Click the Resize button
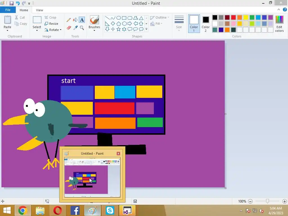The height and width of the screenshot is (216, 288). point(51,24)
